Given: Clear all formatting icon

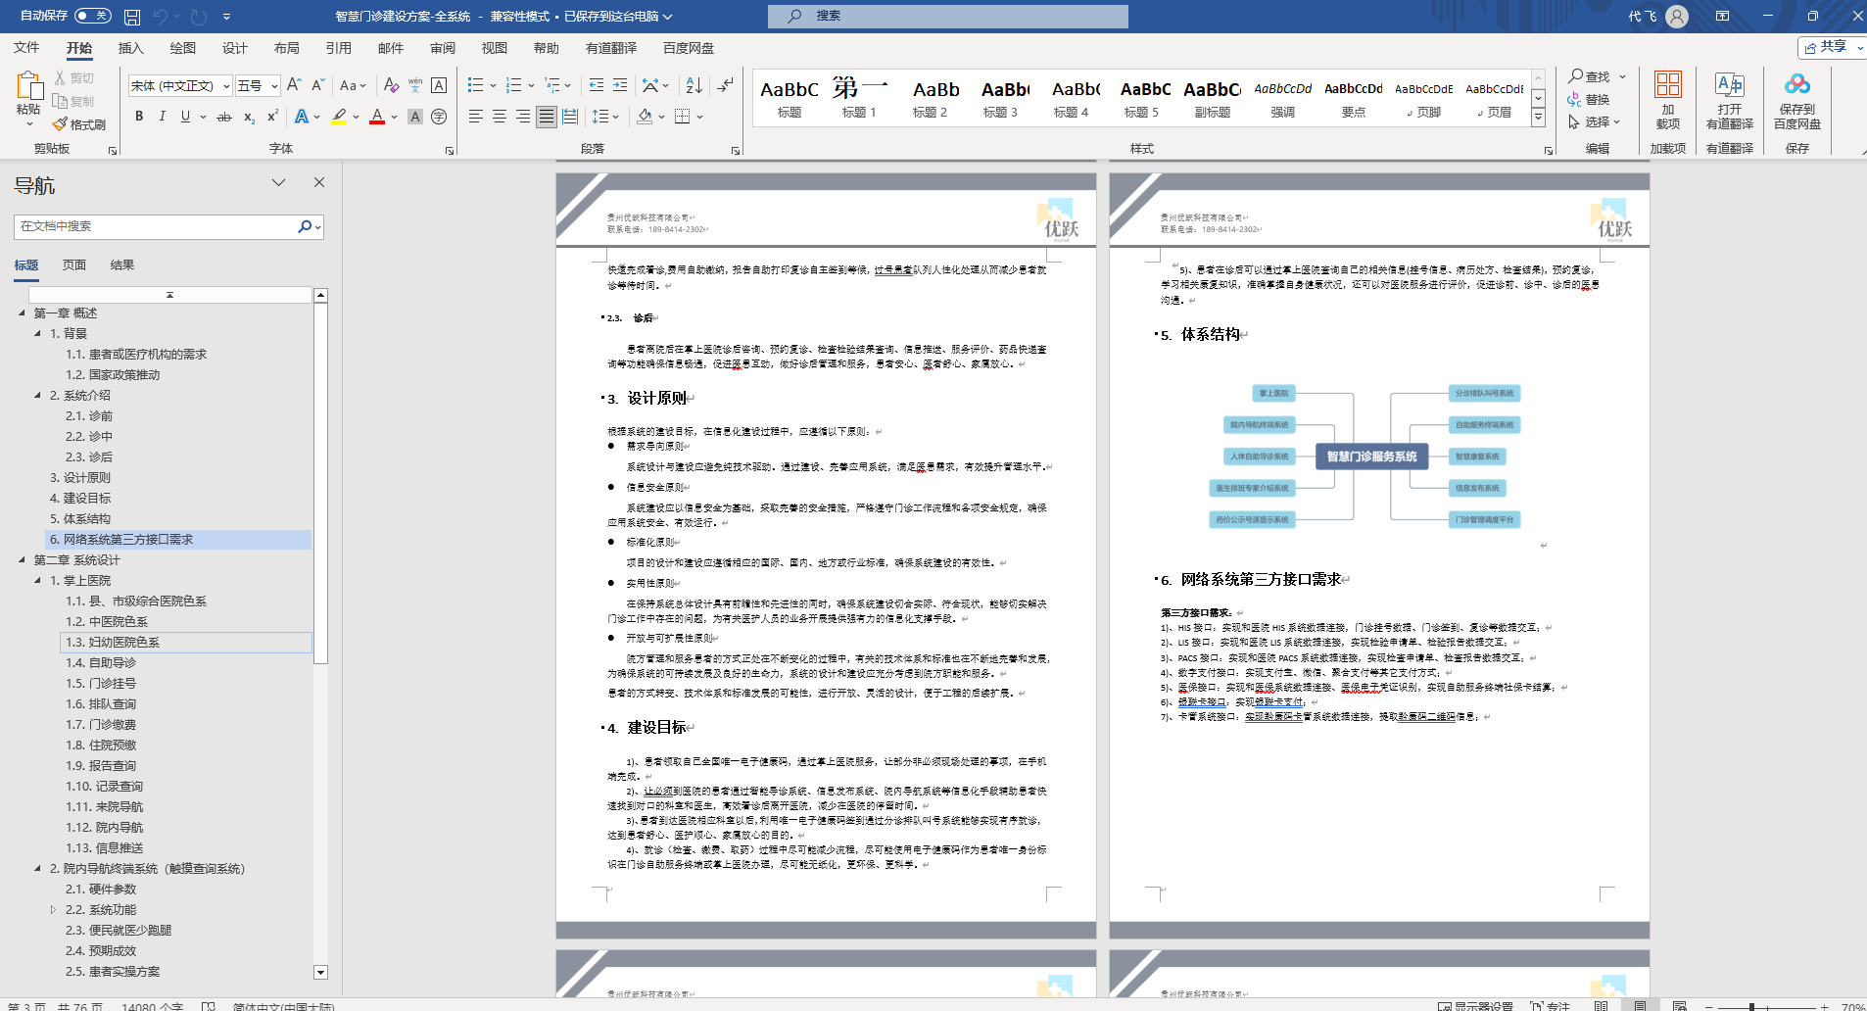Looking at the screenshot, I should pos(391,85).
